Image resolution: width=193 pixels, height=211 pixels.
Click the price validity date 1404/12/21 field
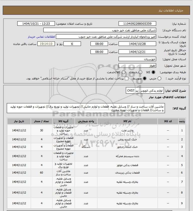click(137, 52)
